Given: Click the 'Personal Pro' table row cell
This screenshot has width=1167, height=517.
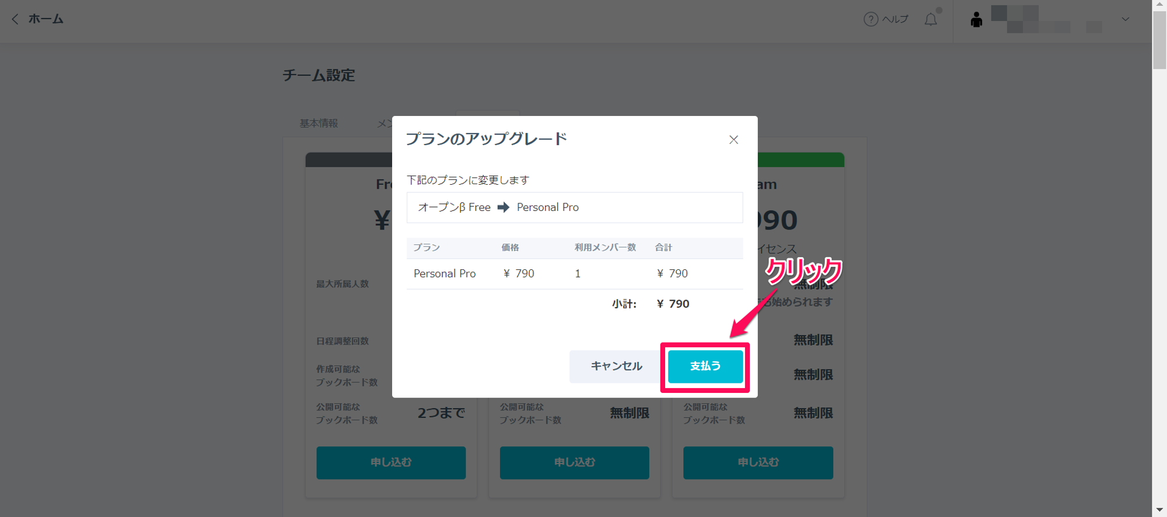Looking at the screenshot, I should coord(445,273).
